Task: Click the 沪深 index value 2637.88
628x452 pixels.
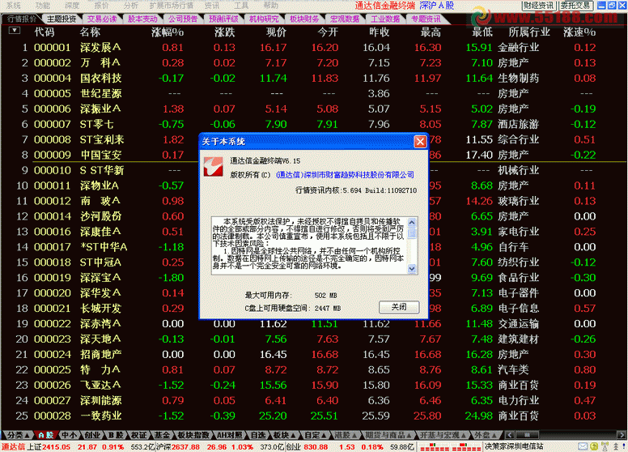Action: click(x=186, y=447)
